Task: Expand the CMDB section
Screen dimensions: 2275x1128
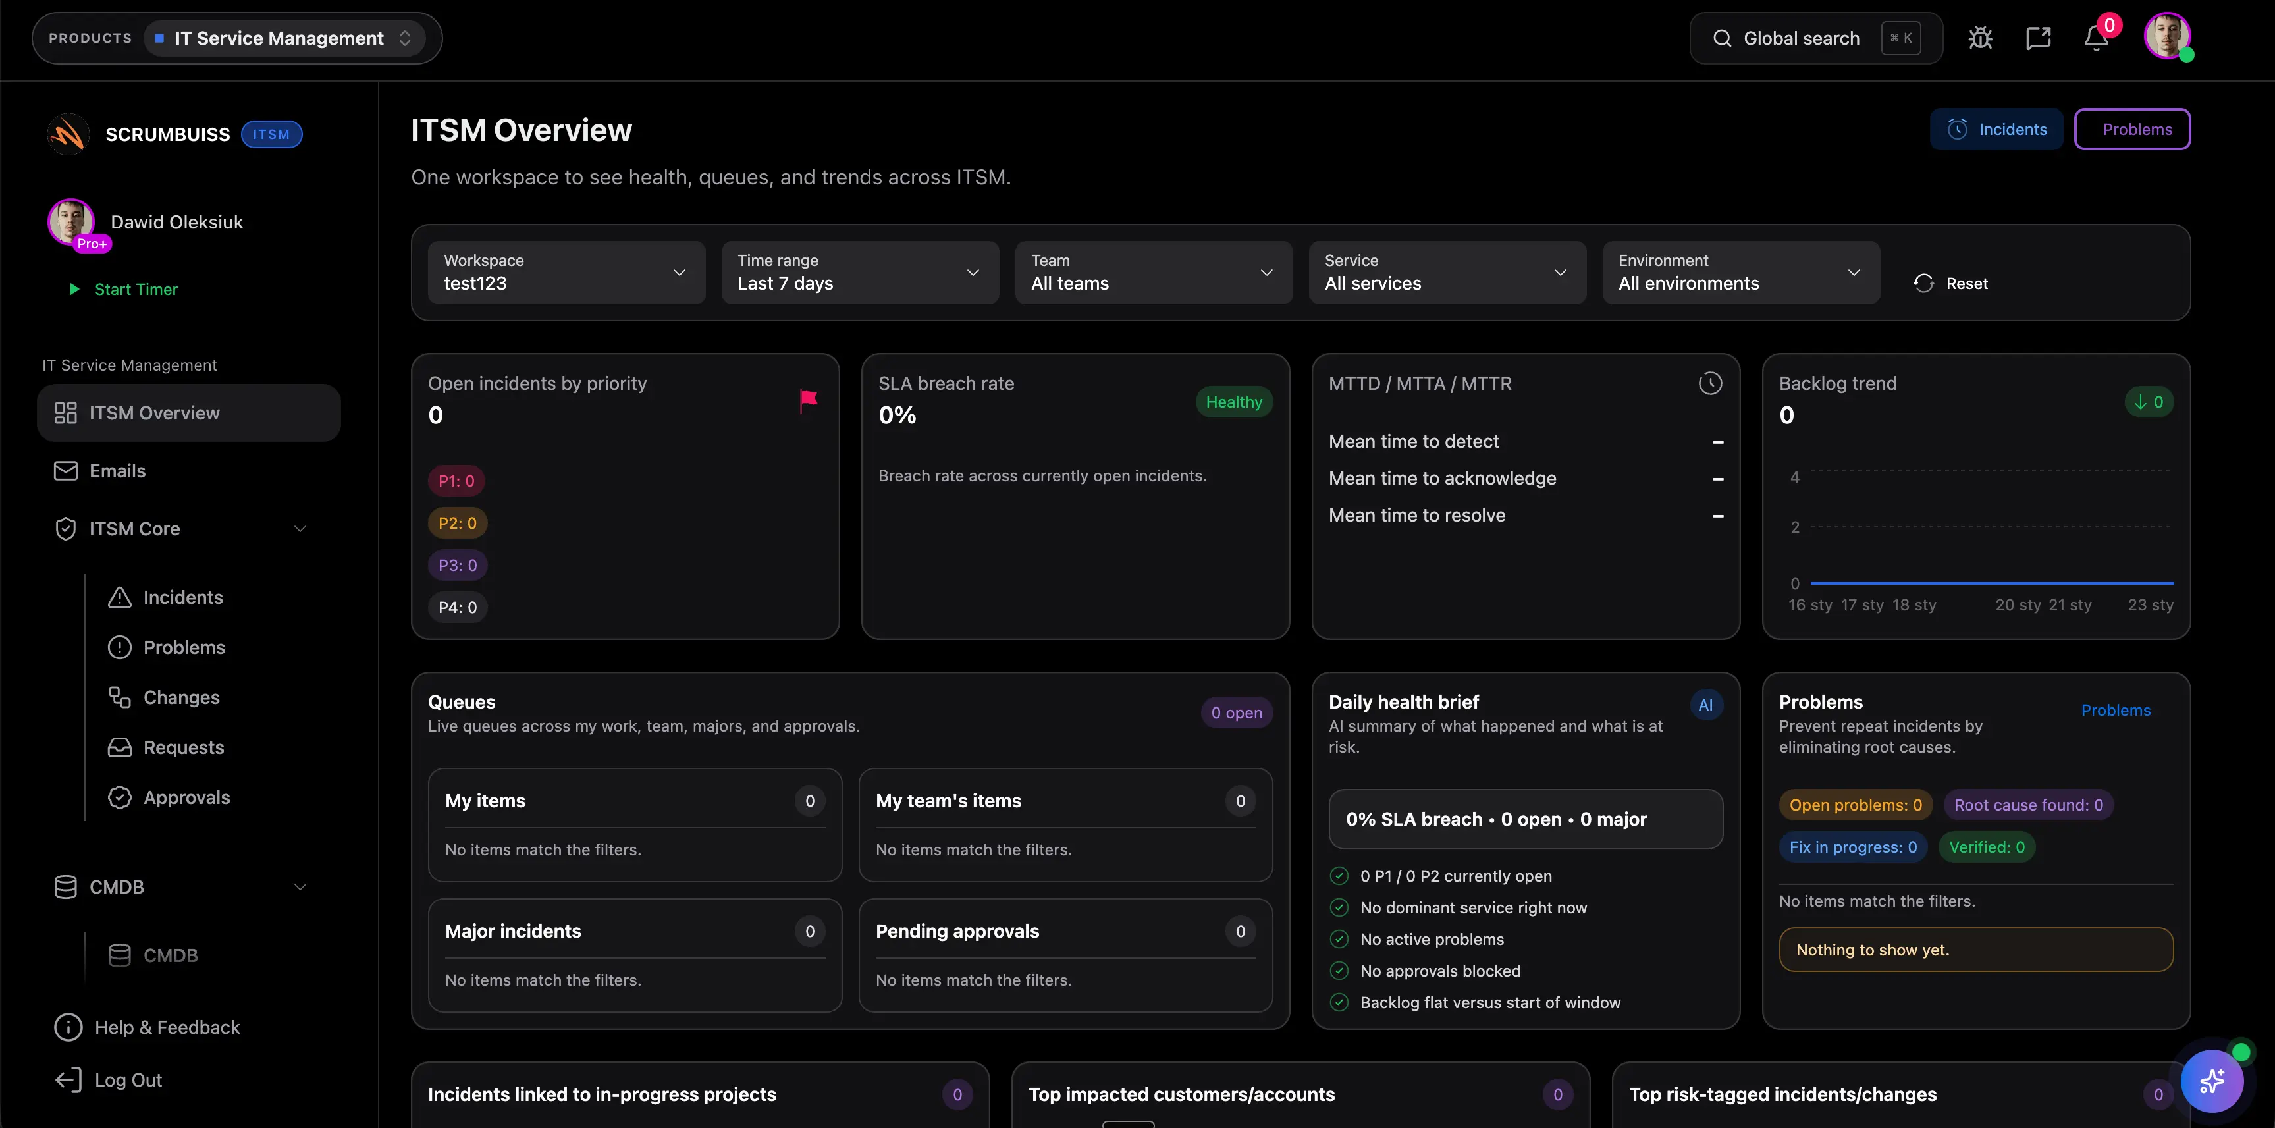Action: click(300, 886)
